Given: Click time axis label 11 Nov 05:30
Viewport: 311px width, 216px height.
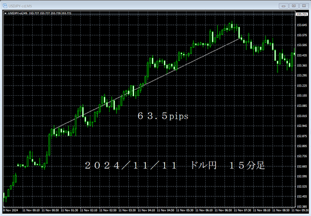Looking at the screenshot, I should [x=185, y=210].
